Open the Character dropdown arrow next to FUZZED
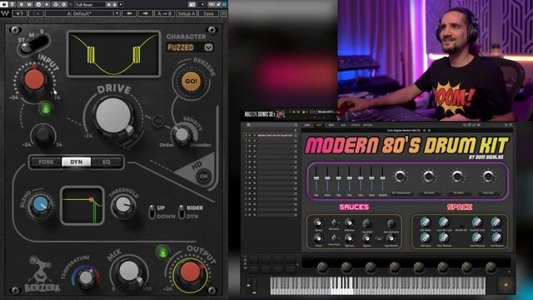533x300 pixels. click(208, 47)
